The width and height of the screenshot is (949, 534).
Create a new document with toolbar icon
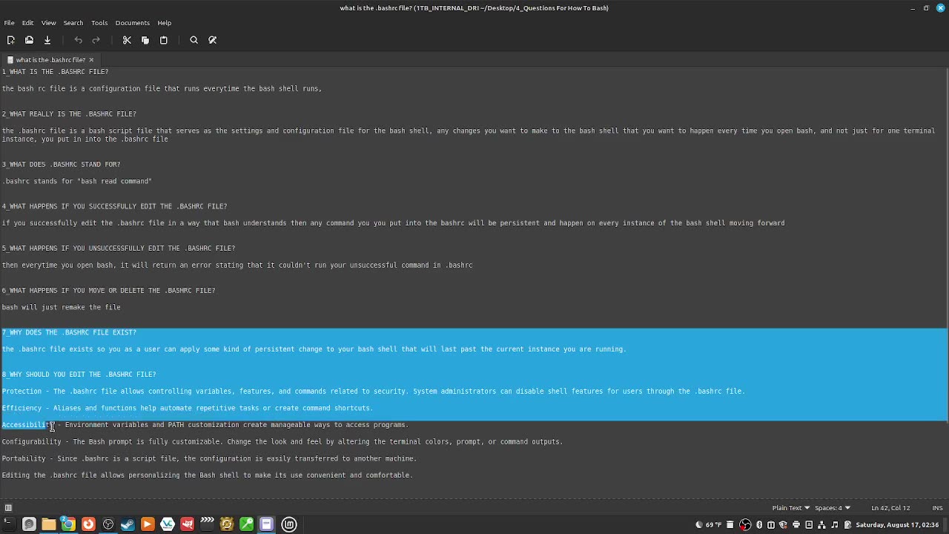11,40
